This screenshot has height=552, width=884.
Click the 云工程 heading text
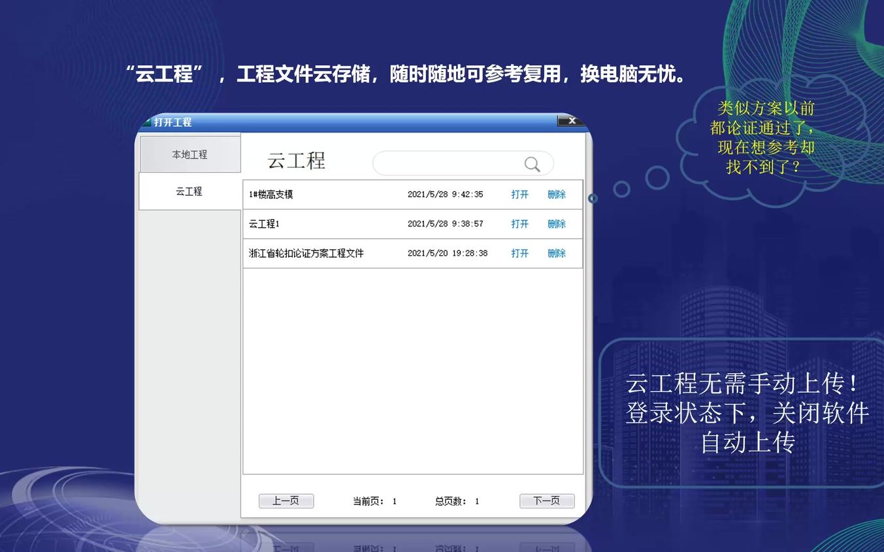[x=296, y=161]
